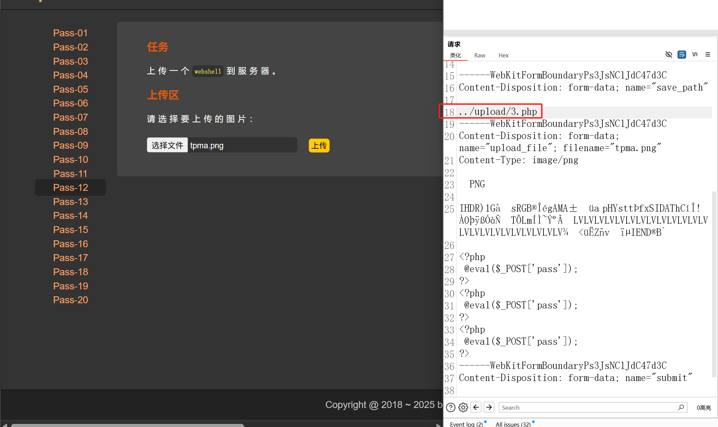Open the All issues panel
This screenshot has height=427, width=718.
513,424
